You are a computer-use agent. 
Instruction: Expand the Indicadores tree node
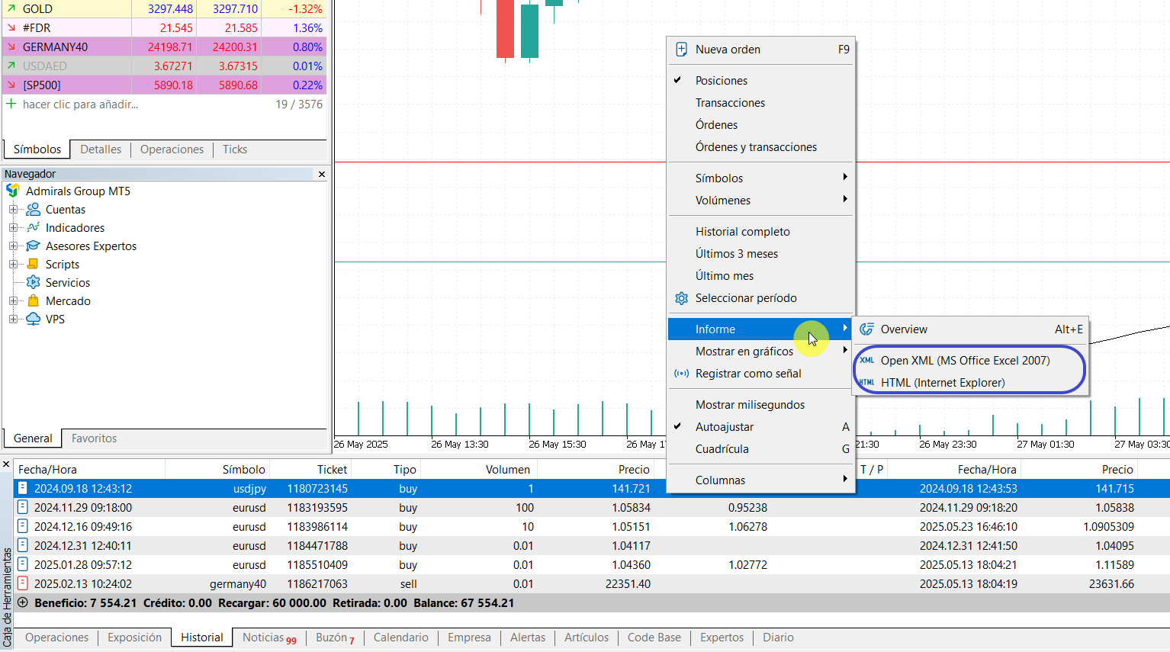(13, 228)
